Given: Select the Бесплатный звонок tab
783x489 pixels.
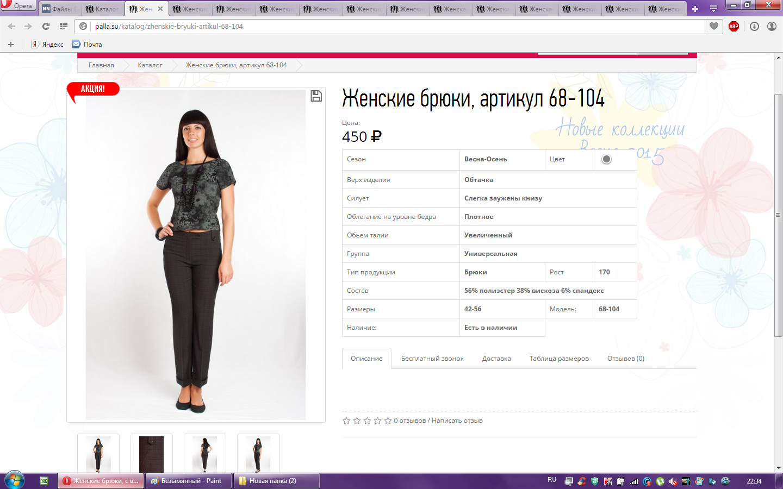Looking at the screenshot, I should pyautogui.click(x=432, y=359).
